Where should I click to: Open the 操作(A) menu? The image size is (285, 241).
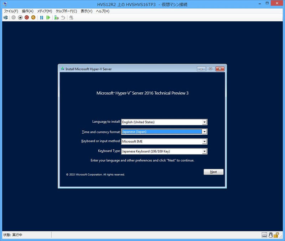point(28,11)
